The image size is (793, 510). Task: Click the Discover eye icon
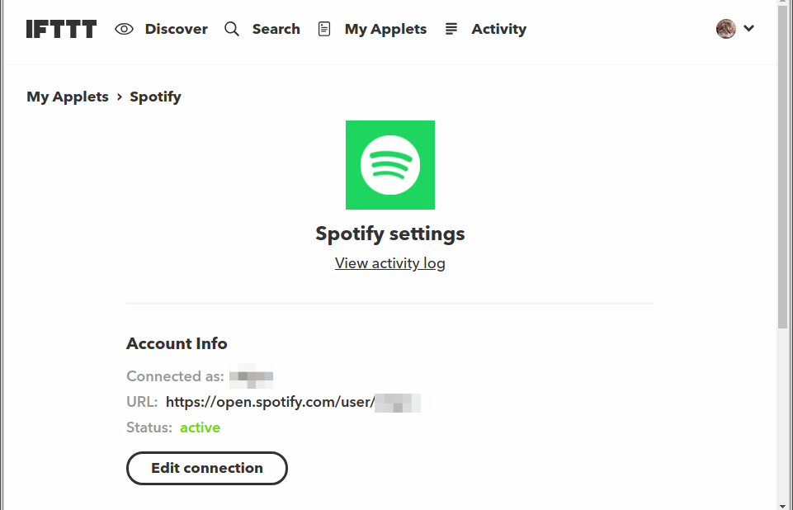[x=124, y=29]
